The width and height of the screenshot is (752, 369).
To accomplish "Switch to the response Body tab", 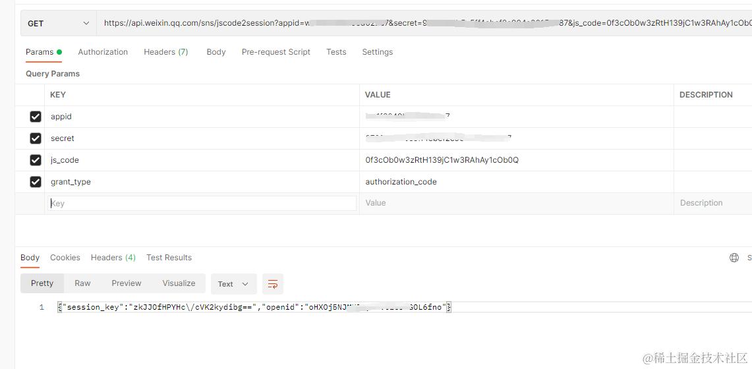I will coord(30,258).
